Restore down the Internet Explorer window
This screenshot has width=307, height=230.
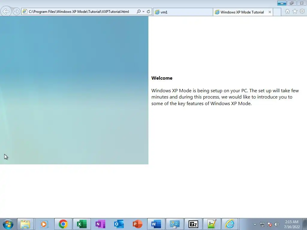pyautogui.click(x=292, y=3)
